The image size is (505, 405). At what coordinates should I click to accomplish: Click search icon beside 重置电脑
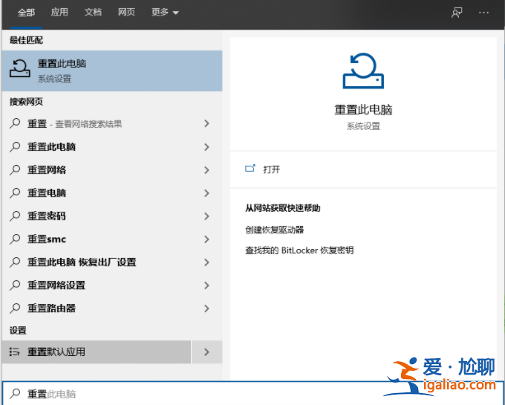click(x=15, y=193)
